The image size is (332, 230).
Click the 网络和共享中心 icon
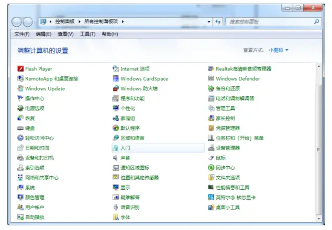(20, 178)
